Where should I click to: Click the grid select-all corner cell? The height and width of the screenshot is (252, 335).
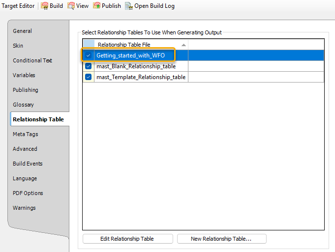pyautogui.click(x=89, y=45)
